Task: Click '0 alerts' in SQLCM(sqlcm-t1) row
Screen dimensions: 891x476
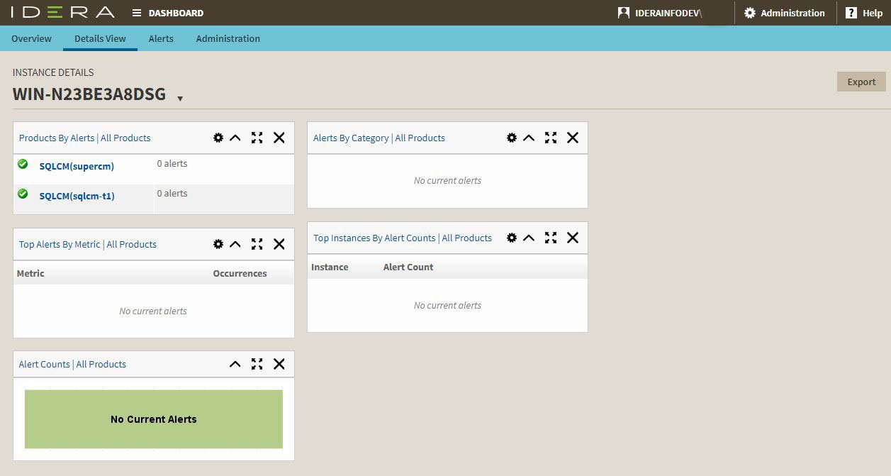Action: [172, 193]
